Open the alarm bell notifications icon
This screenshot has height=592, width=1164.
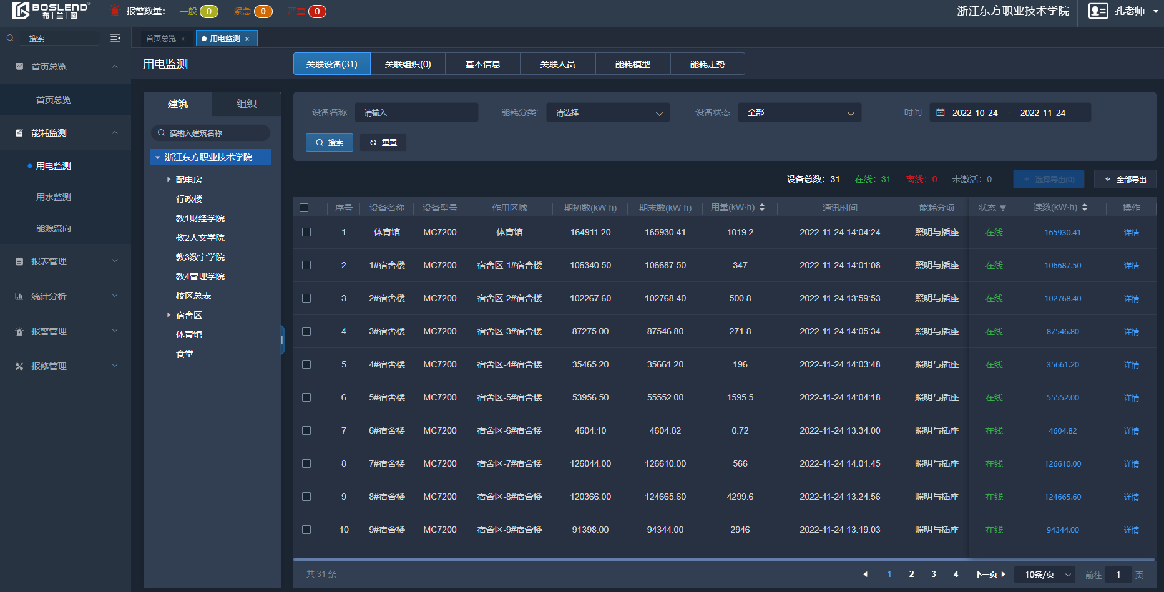pyautogui.click(x=114, y=11)
